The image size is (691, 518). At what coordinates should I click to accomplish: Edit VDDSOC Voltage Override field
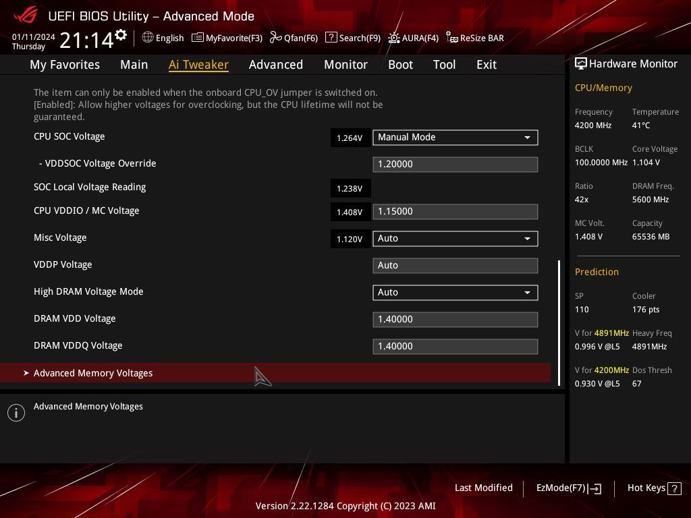click(455, 165)
